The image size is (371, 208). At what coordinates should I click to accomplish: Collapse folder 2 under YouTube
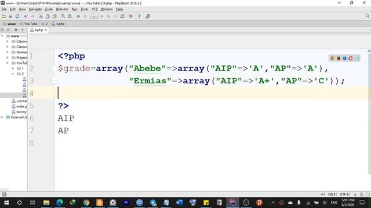click(x=13, y=74)
